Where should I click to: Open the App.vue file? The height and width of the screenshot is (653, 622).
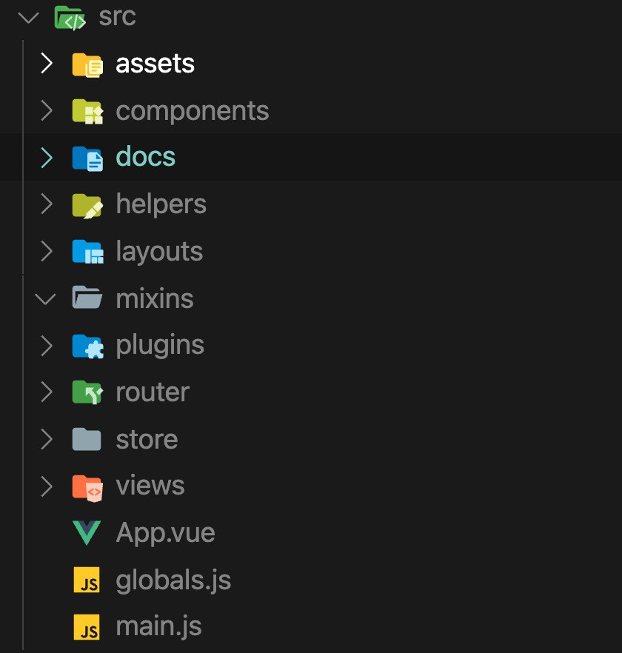tap(164, 532)
